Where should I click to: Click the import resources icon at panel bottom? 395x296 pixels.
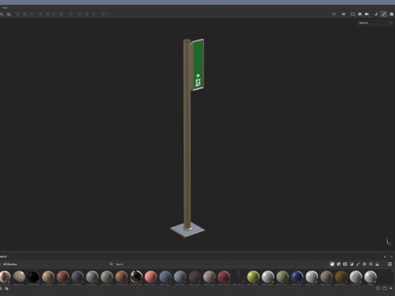(391, 289)
